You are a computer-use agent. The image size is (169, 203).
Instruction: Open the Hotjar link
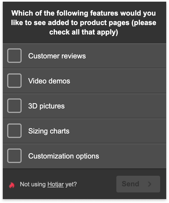(56, 184)
